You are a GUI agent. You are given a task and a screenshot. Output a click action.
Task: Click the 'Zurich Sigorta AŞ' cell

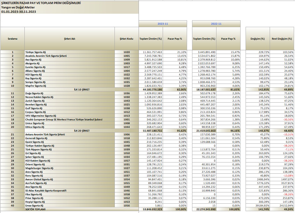pos(70,101)
